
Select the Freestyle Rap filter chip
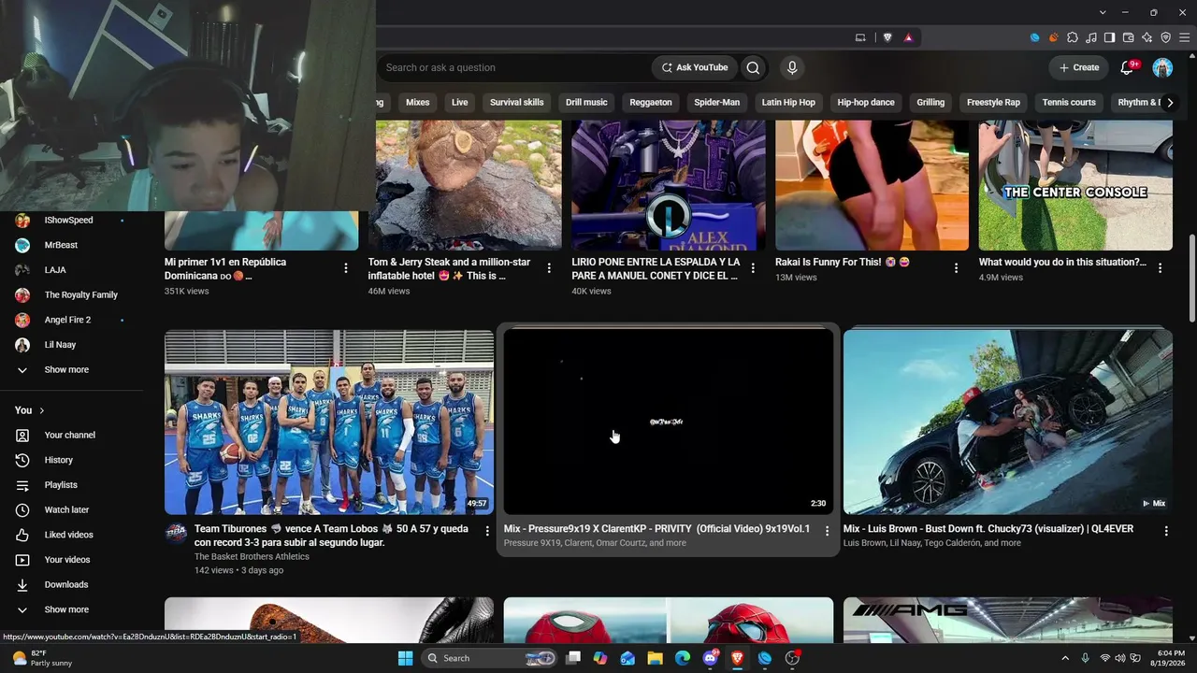pyautogui.click(x=993, y=103)
